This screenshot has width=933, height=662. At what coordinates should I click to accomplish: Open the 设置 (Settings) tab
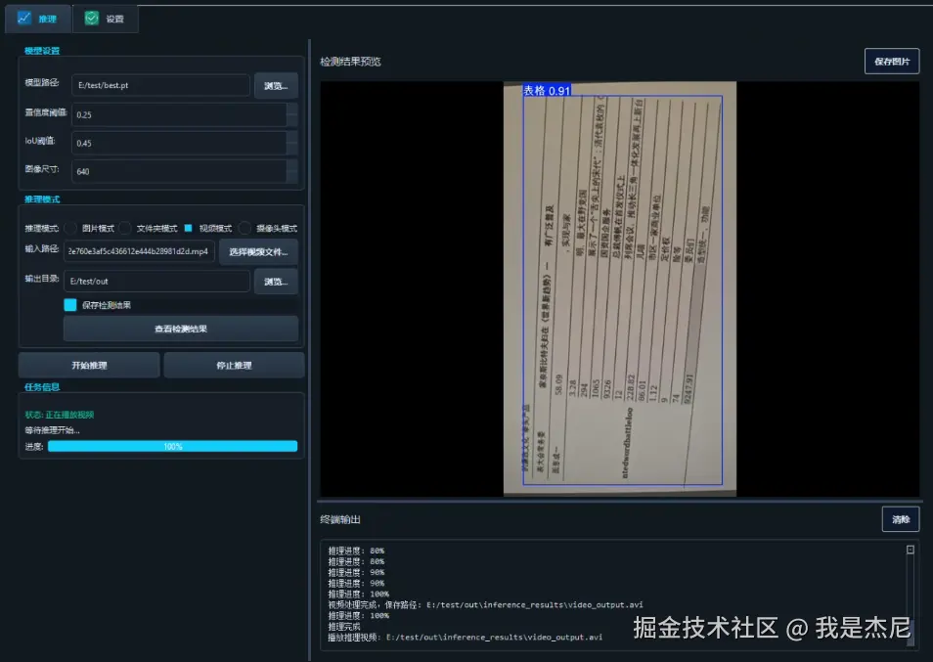click(x=105, y=18)
